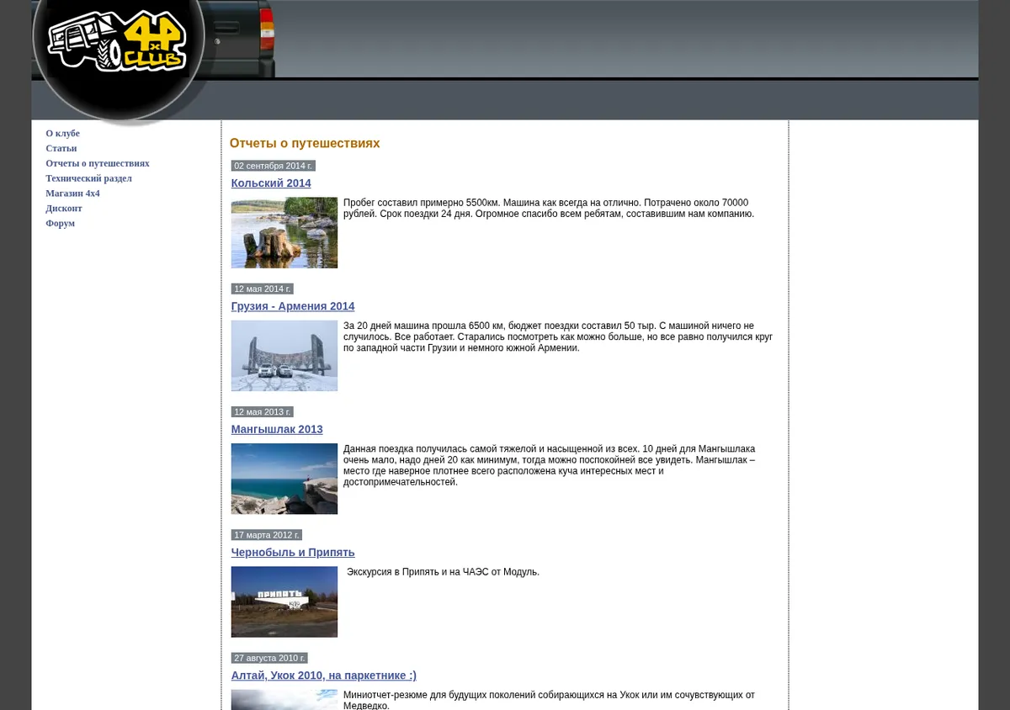Click the Грузия snowy monument thumbnail

284,356
